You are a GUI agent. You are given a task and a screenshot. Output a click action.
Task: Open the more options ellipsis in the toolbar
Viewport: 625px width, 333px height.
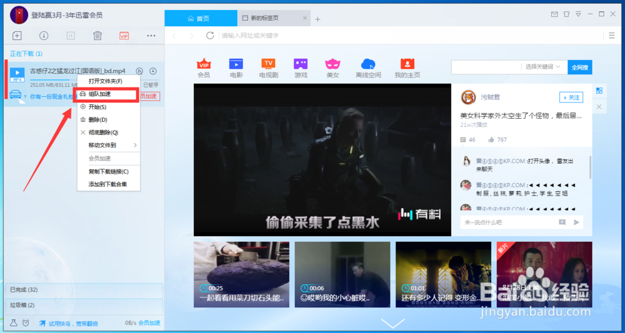coord(151,36)
